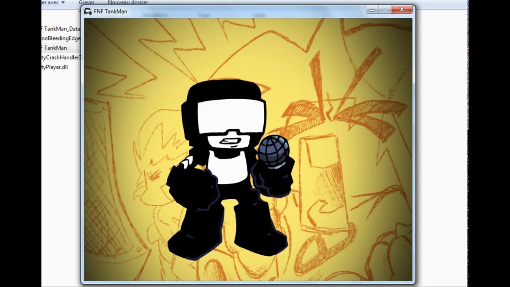Click the Tankman helmet icon in title bar
Image resolution: width=510 pixels, height=287 pixels.
pyautogui.click(x=88, y=12)
